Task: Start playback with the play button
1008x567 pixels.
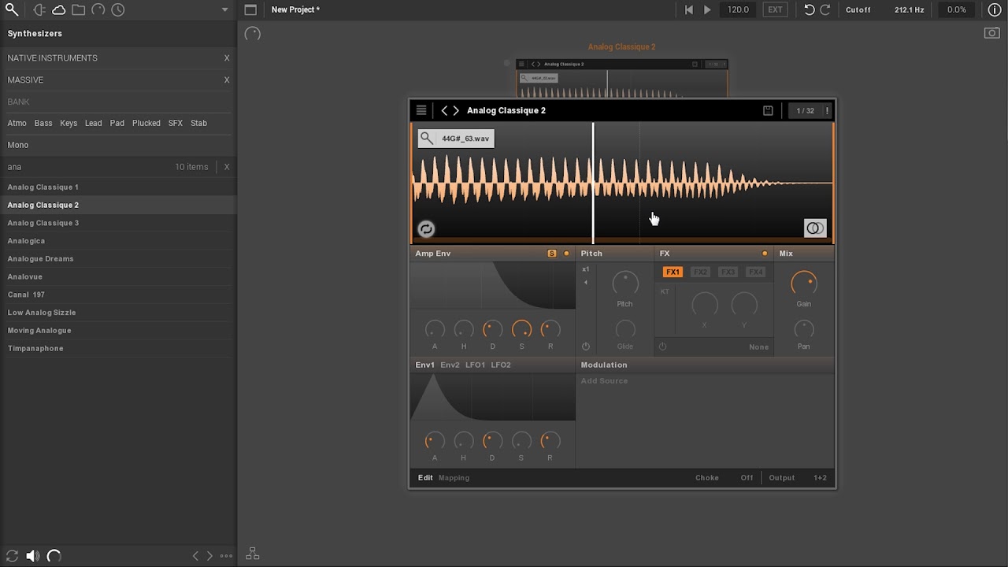Action: [707, 9]
